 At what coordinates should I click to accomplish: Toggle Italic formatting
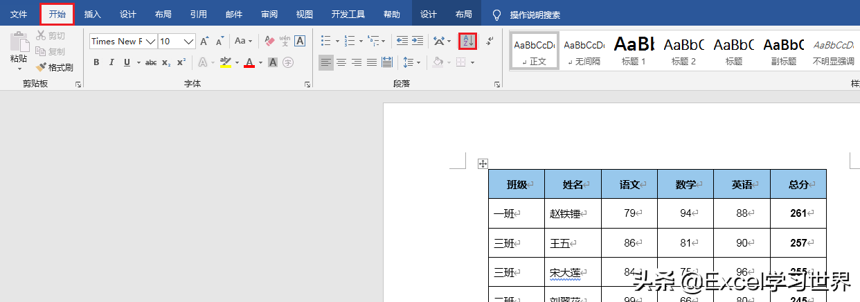pos(111,62)
